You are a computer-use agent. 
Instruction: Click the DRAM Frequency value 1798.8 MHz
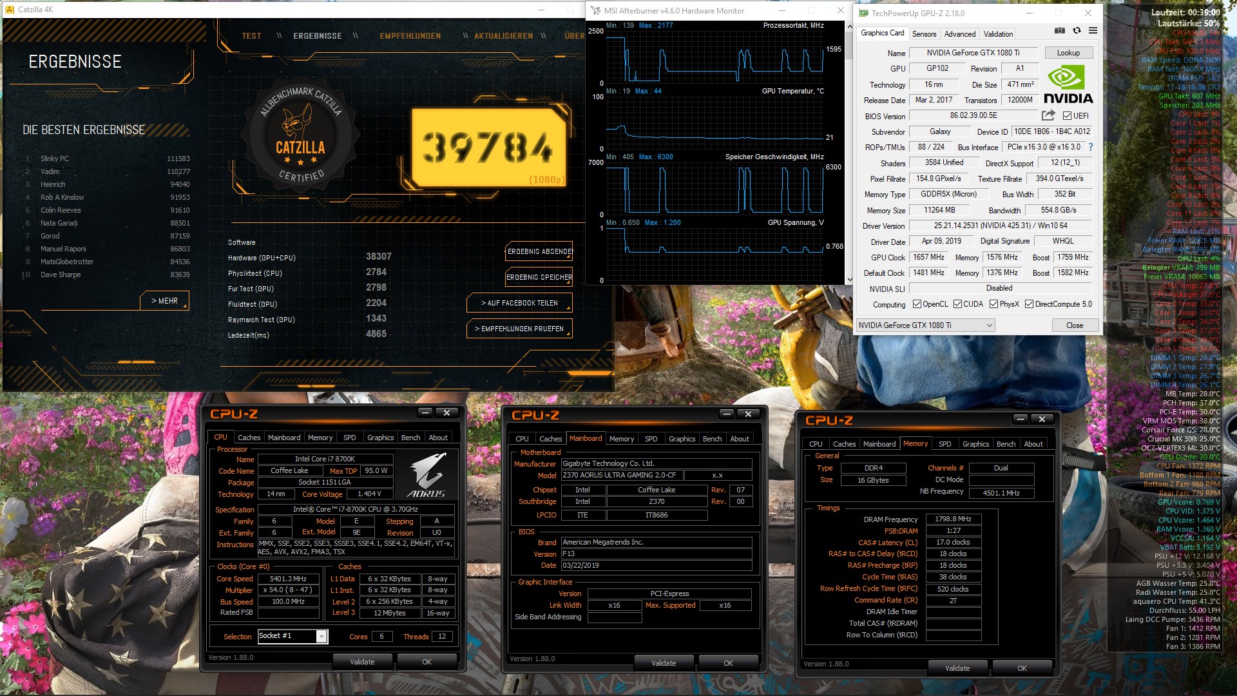pyautogui.click(x=954, y=519)
